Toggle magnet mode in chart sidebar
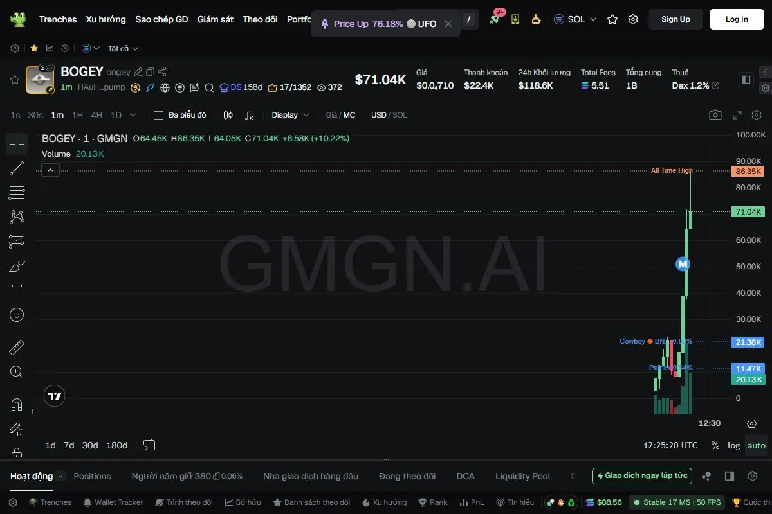 coord(17,405)
